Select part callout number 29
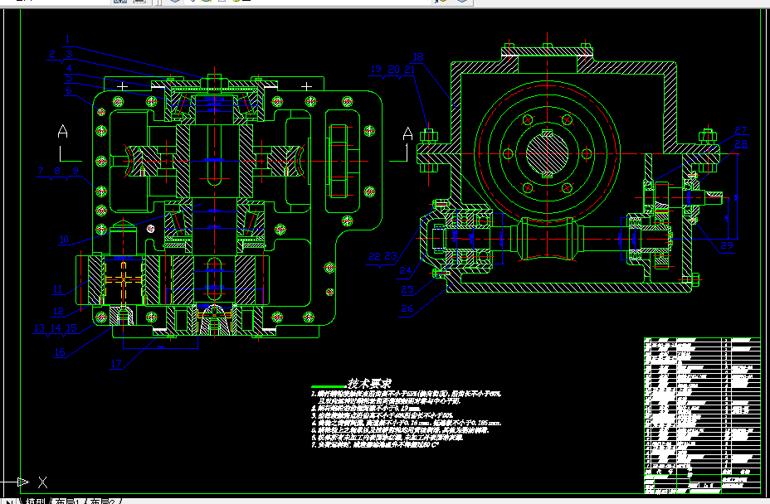The width and height of the screenshot is (770, 504). click(727, 245)
